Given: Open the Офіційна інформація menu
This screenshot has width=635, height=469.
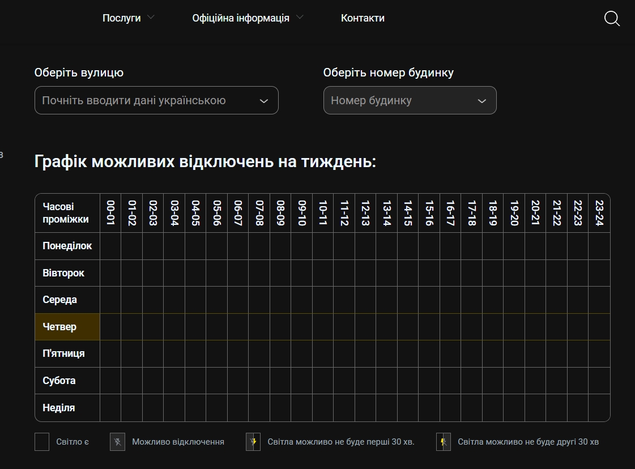Looking at the screenshot, I should [241, 18].
